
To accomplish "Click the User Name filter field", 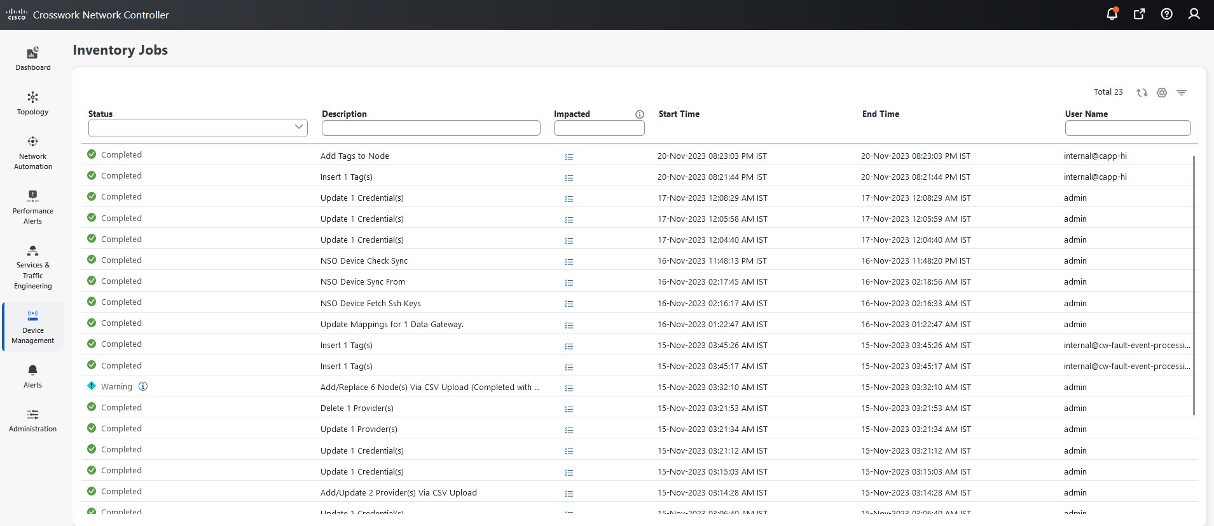I will coord(1127,128).
